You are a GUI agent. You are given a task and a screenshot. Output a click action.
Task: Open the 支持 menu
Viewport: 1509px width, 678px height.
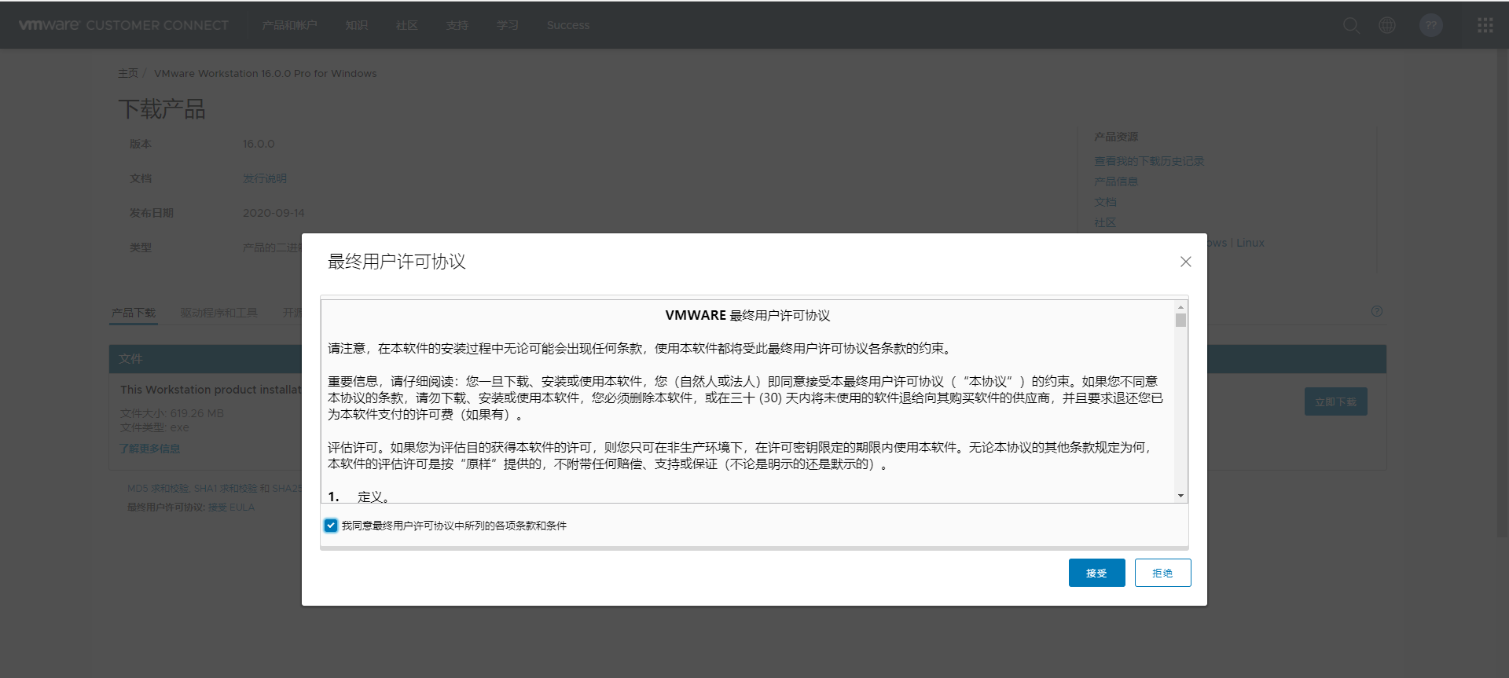click(457, 25)
